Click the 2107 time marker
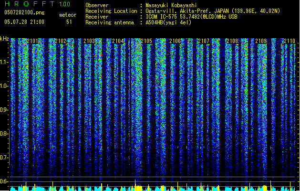 pos(204,41)
